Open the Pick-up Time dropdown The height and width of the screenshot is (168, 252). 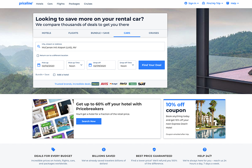pyautogui.click(x=75, y=65)
